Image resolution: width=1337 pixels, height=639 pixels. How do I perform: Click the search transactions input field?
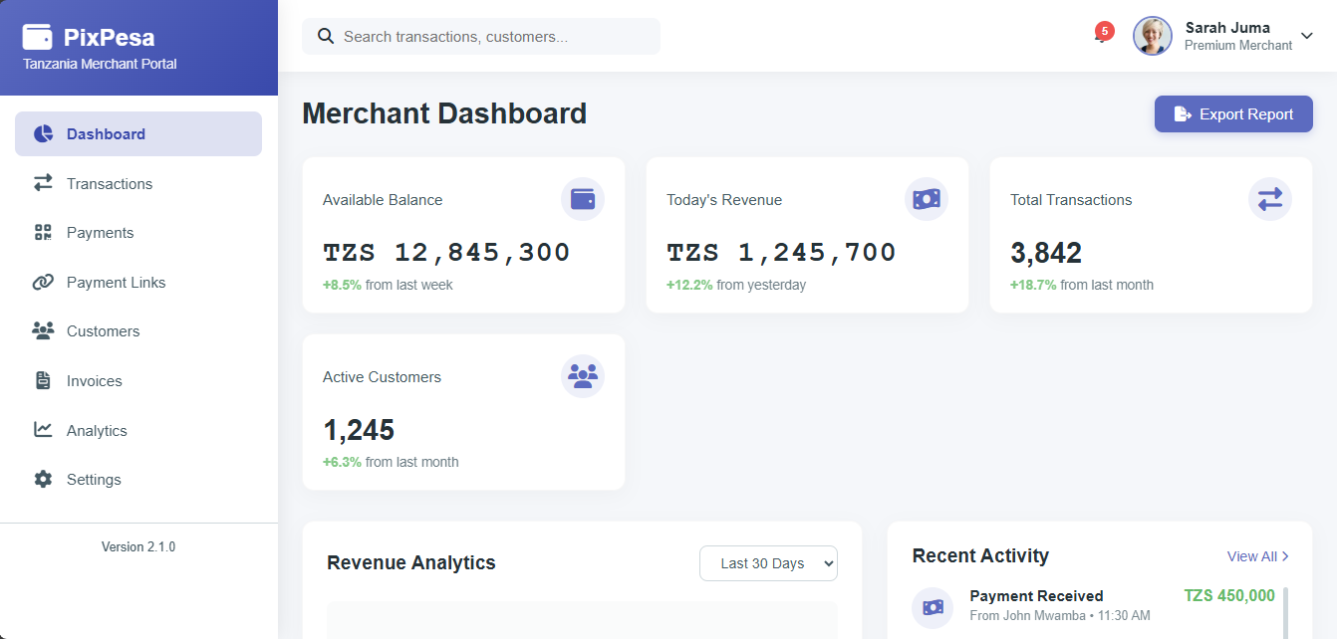point(480,36)
